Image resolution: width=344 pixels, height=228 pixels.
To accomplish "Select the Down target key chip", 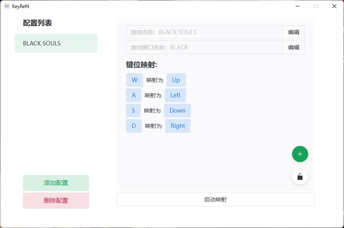I will [x=177, y=111].
